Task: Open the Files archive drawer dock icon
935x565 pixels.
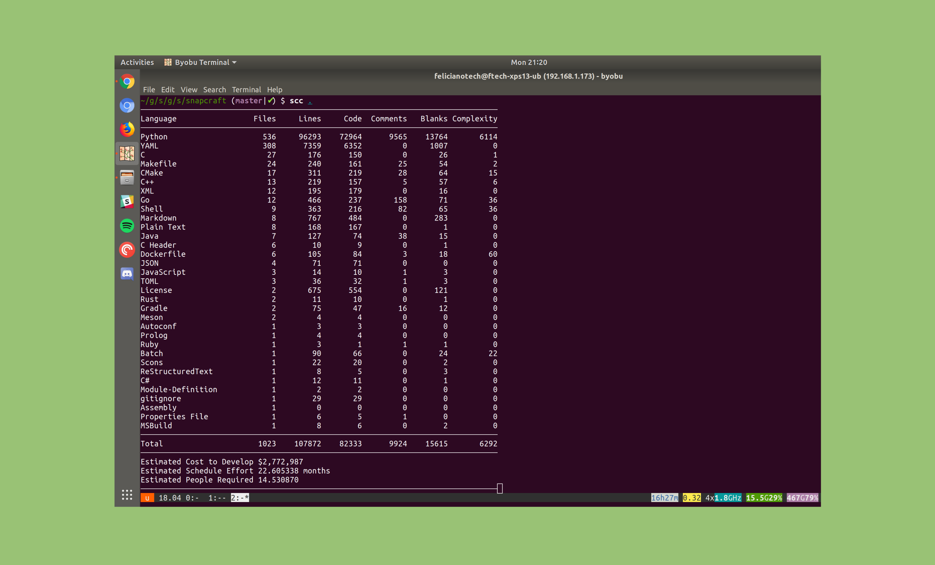Action: point(127,177)
